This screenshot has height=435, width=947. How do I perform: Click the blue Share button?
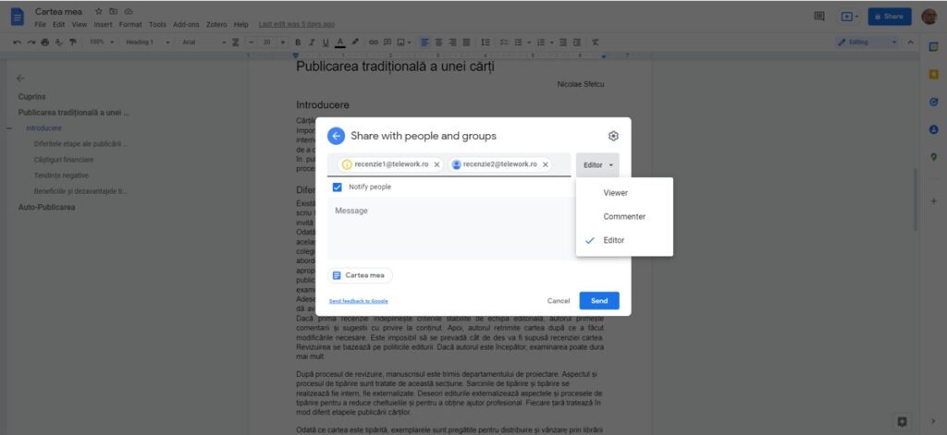[890, 17]
